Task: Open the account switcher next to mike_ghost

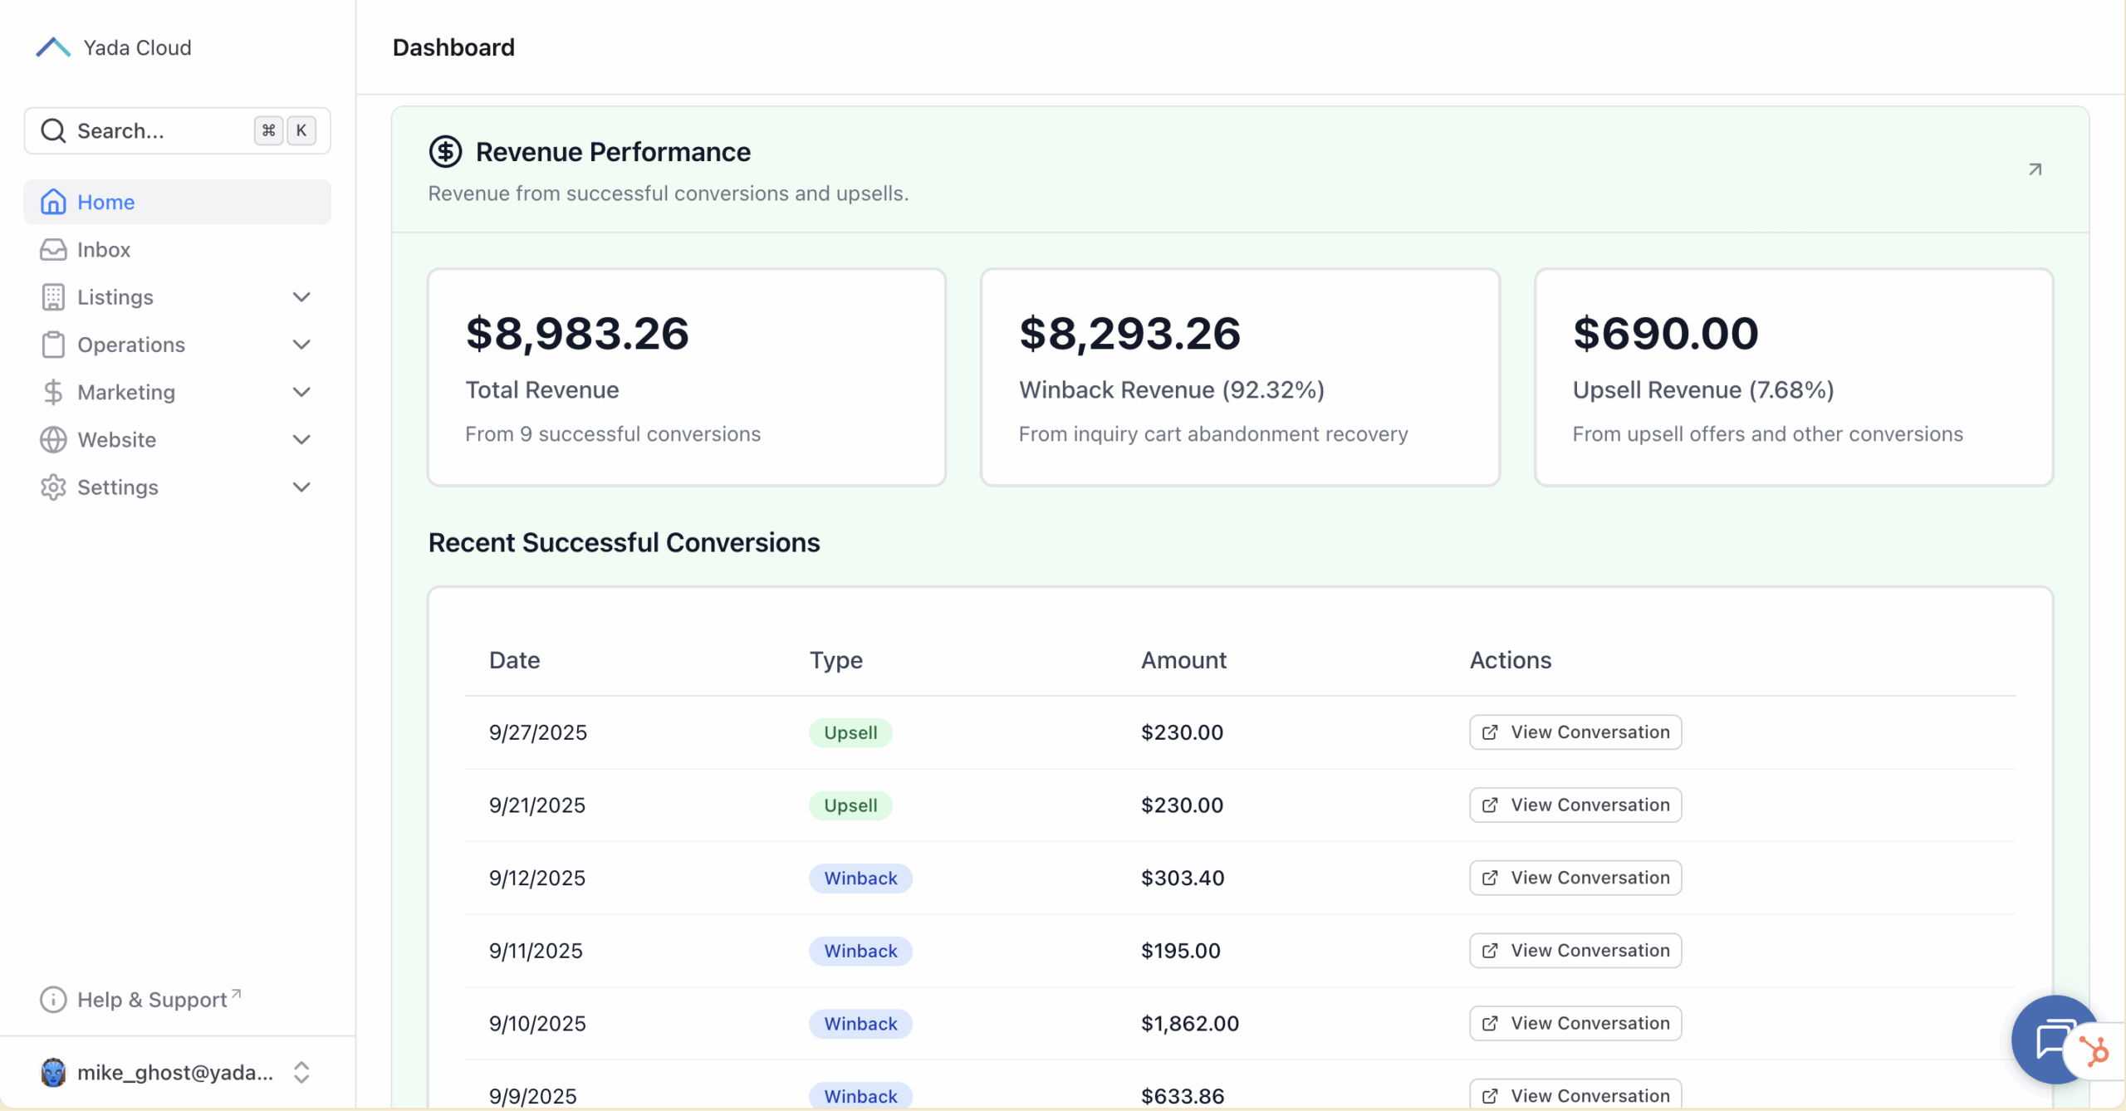Action: [301, 1072]
